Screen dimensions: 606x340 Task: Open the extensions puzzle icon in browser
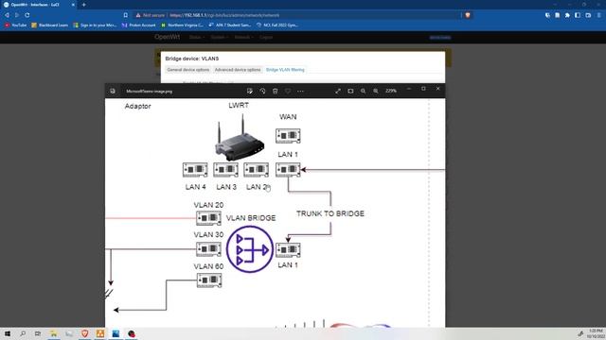tap(567, 15)
